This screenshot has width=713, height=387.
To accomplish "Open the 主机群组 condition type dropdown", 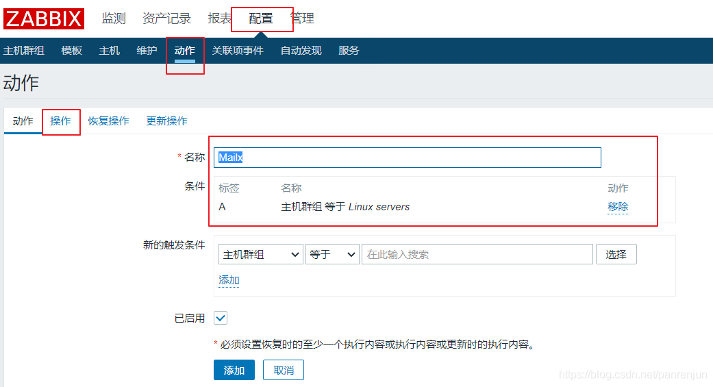I will coord(260,254).
